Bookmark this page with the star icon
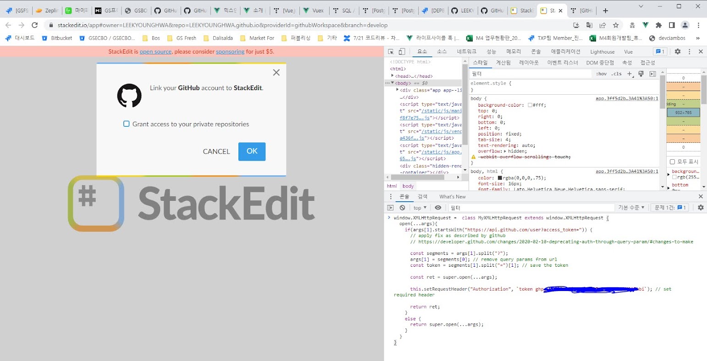This screenshot has width=707, height=361. (x=616, y=25)
